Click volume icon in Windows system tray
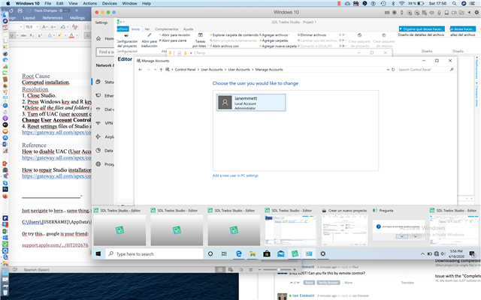This screenshot has height=300, width=481. click(x=443, y=253)
